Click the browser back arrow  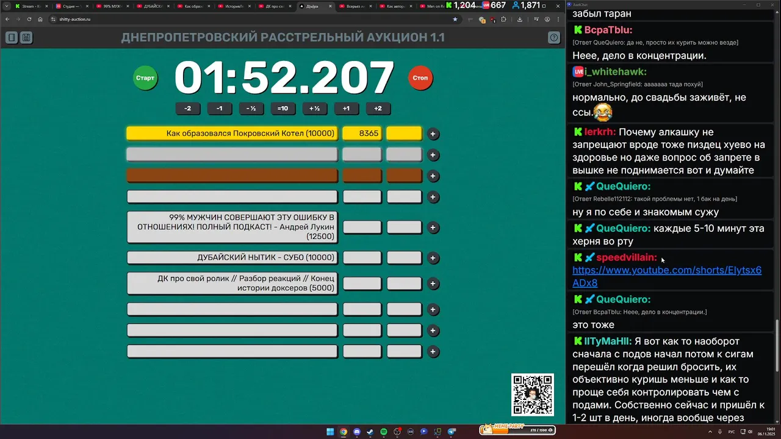(7, 19)
